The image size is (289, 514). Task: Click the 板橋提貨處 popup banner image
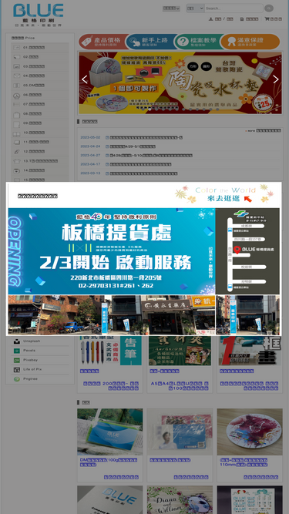coord(144,270)
